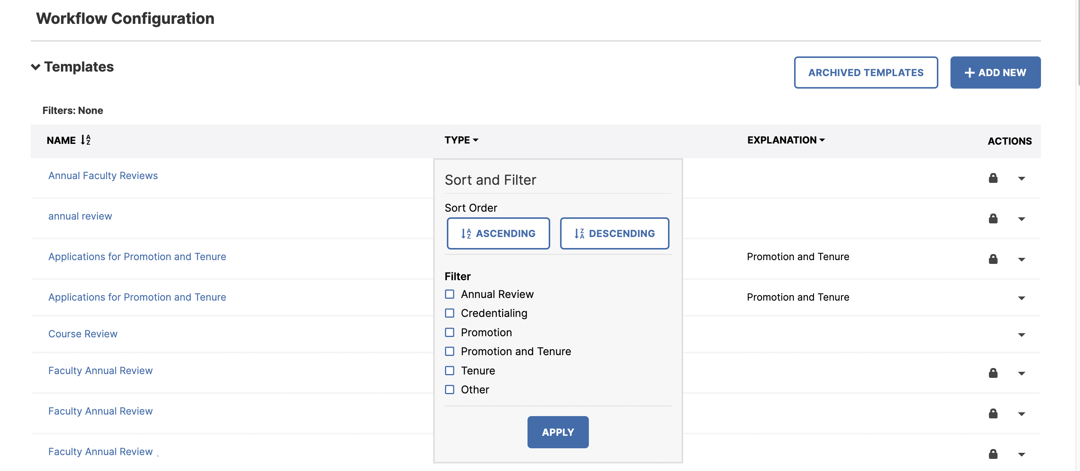The width and height of the screenshot is (1080, 471).
Task: Open the lowercase annual review template
Action: 80,216
